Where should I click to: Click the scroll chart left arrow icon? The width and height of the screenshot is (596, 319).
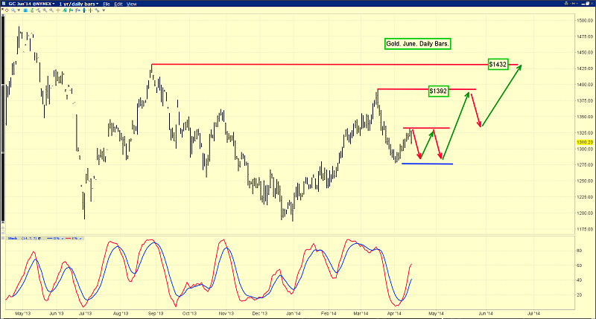coord(71,10)
